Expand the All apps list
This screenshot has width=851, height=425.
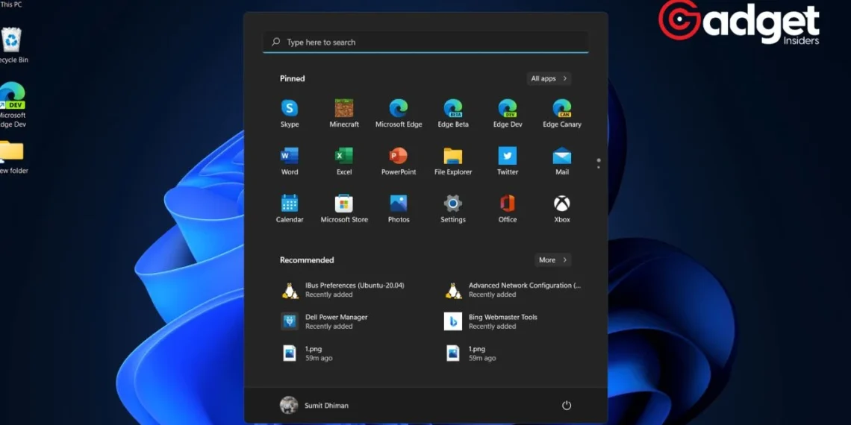point(549,78)
